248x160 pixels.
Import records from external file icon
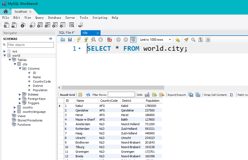pyautogui.click(x=198, y=95)
